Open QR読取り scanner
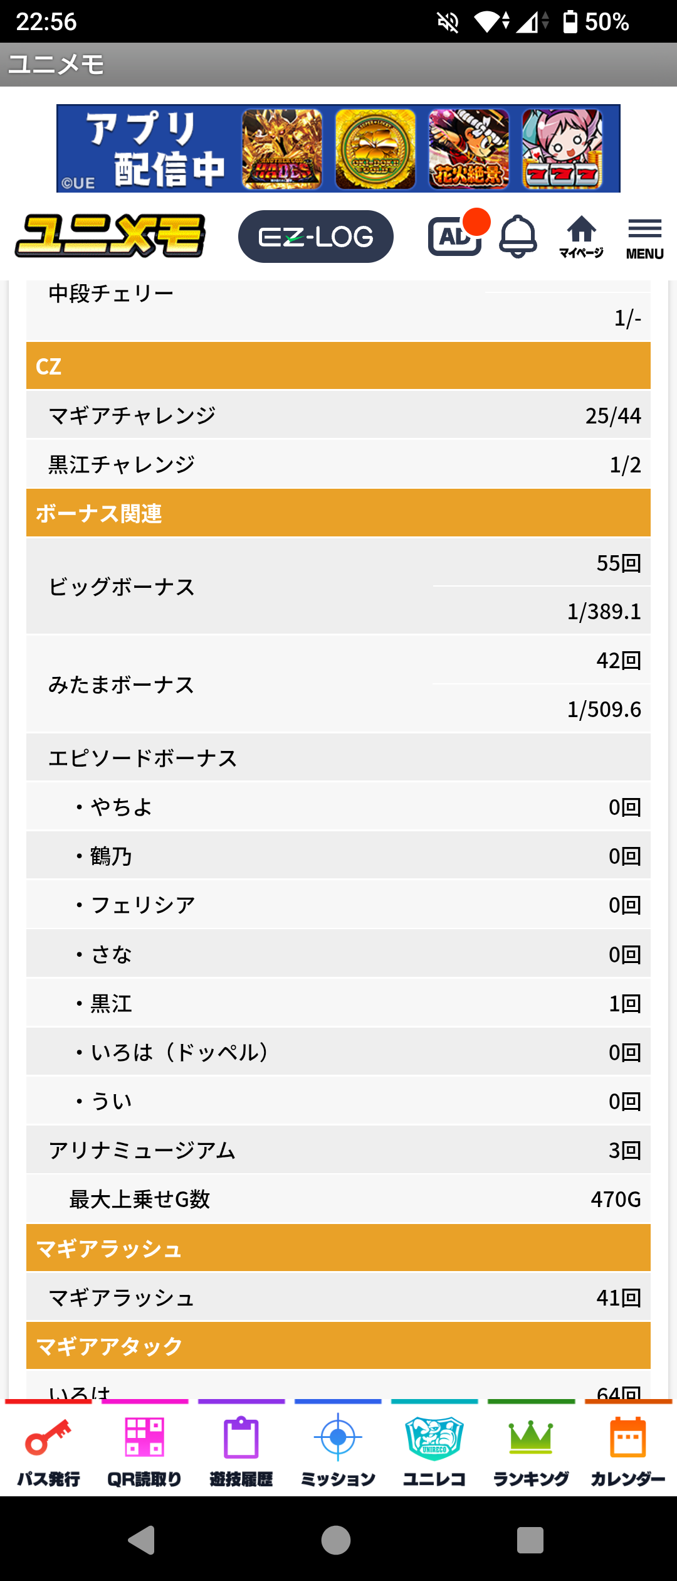The height and width of the screenshot is (1581, 677). pos(145,1451)
